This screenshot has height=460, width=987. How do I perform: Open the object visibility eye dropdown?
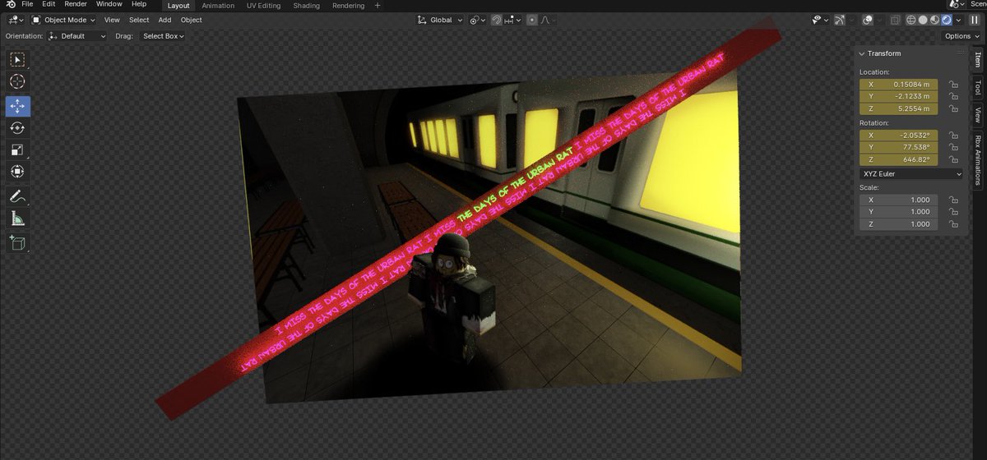pos(820,20)
